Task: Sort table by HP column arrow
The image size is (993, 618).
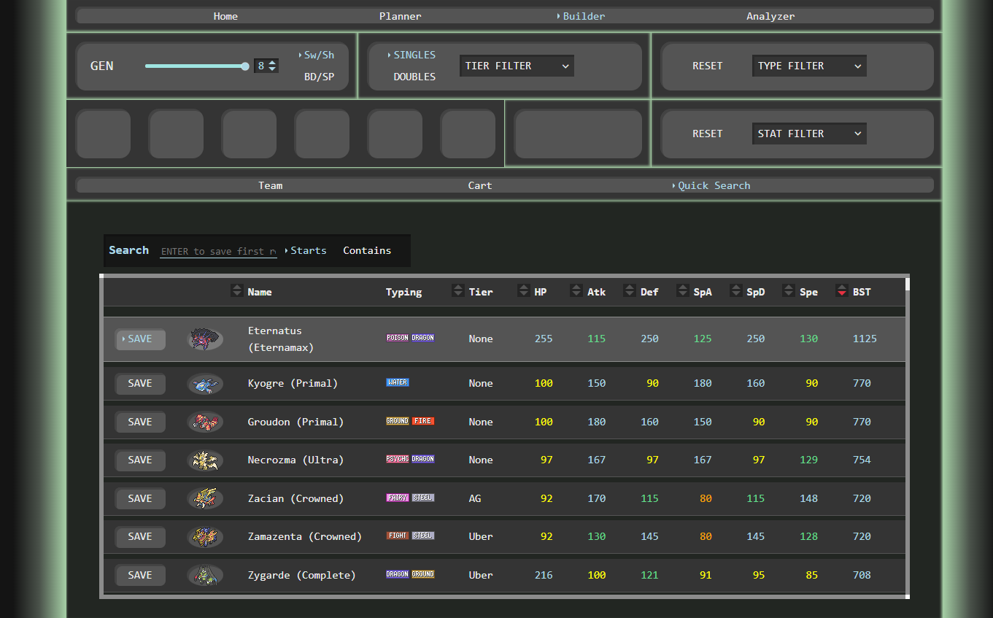Action: pos(524,291)
